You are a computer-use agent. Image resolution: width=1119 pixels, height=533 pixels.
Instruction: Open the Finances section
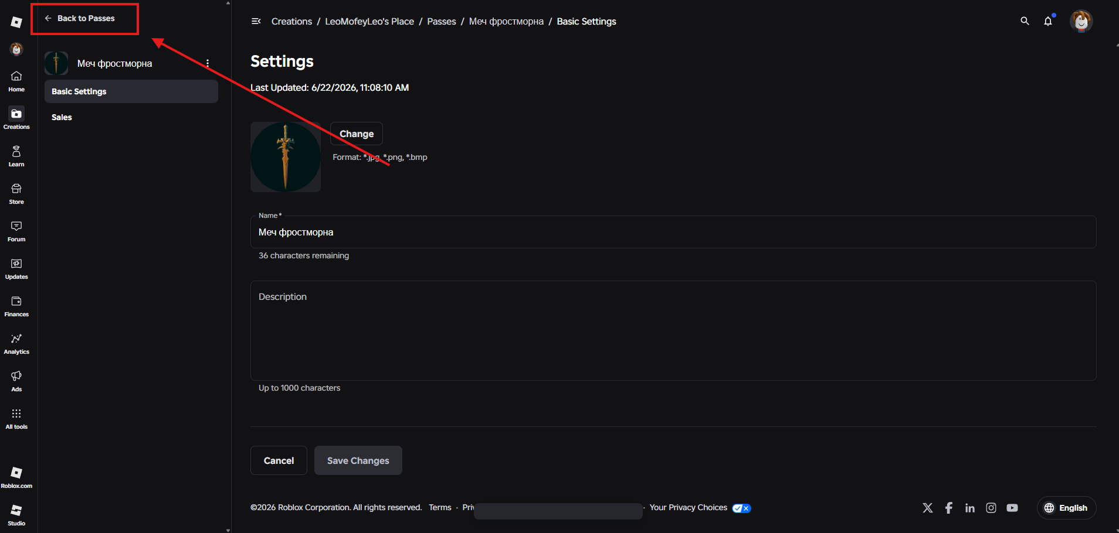(16, 306)
